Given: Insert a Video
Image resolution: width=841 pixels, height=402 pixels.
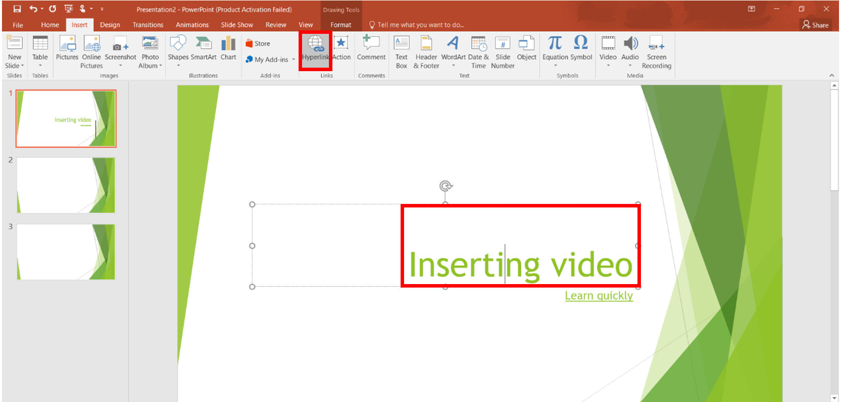Looking at the screenshot, I should click(x=608, y=52).
